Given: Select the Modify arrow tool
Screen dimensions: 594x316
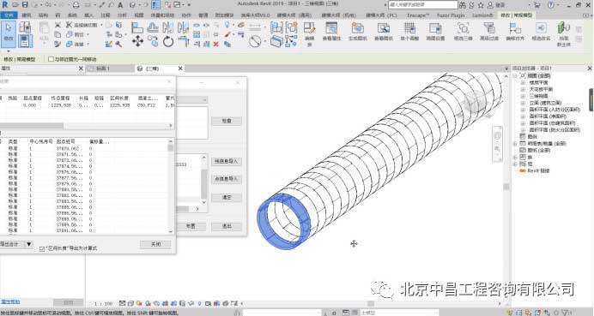Looking at the screenshot, I should click(x=9, y=33).
